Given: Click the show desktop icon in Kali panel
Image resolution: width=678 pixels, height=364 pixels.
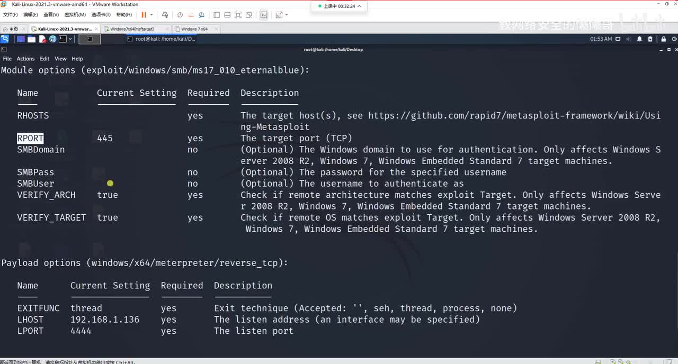Looking at the screenshot, I should tap(21, 39).
